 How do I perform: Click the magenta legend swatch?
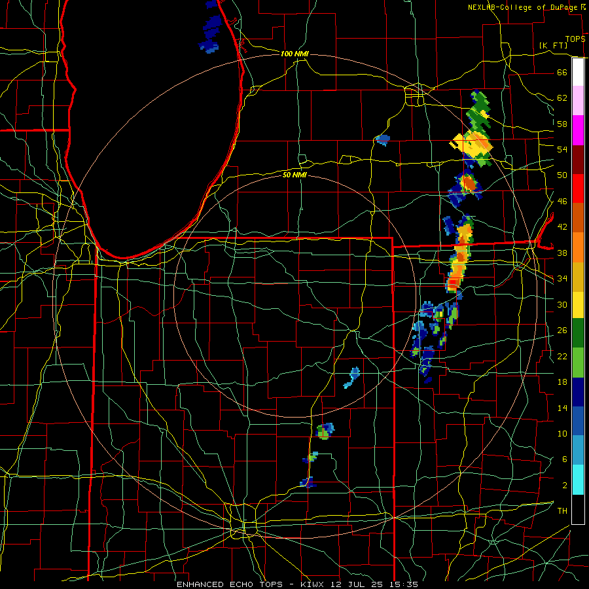point(578,130)
